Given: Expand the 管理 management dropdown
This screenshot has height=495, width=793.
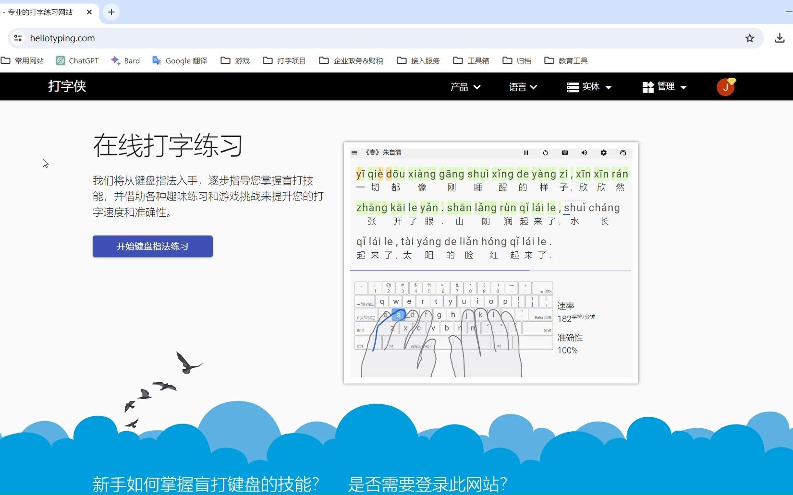Looking at the screenshot, I should 664,87.
